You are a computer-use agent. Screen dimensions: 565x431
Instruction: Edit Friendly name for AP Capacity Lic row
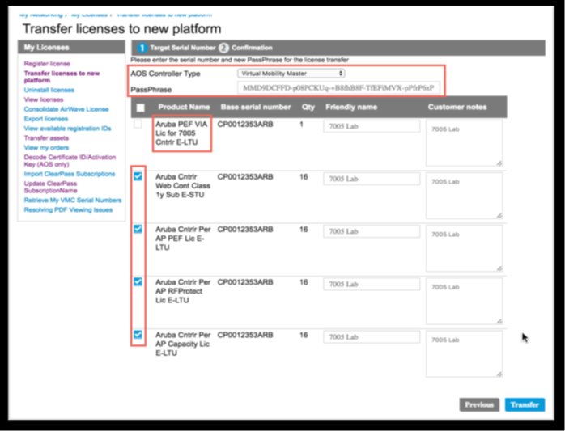tap(372, 337)
